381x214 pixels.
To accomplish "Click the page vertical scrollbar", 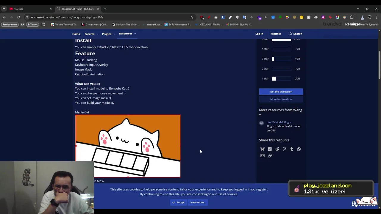I will (x=379, y=65).
